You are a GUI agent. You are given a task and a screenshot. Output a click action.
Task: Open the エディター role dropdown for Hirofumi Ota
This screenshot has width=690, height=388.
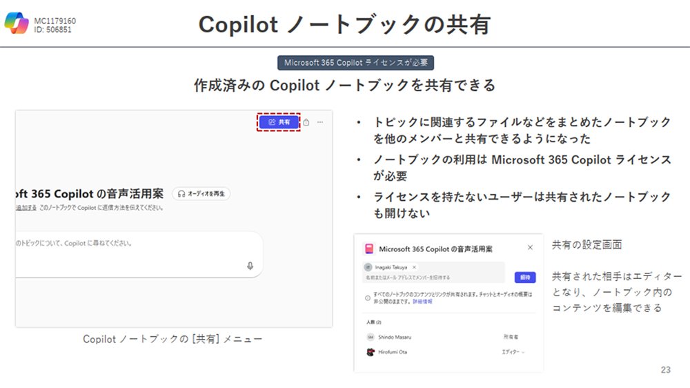pyautogui.click(x=513, y=352)
